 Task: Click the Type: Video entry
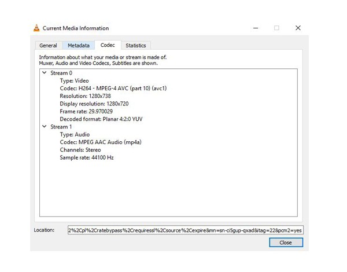(x=75, y=81)
